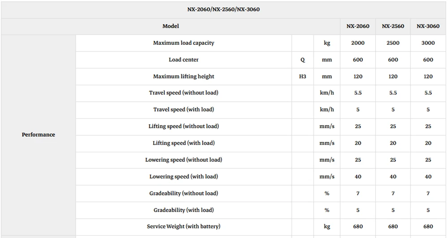Select the H3 symbol cell
This screenshot has width=448, height=238.
(302, 76)
